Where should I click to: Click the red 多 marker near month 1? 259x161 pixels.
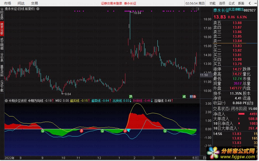(x=125, y=131)
